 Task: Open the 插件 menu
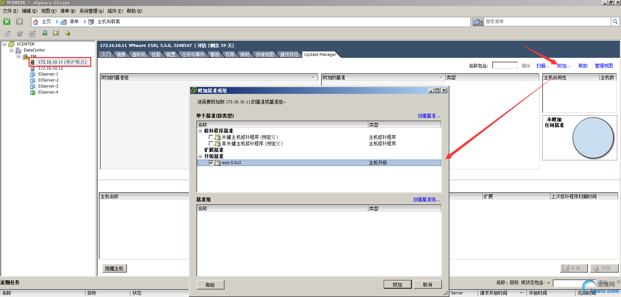point(115,11)
